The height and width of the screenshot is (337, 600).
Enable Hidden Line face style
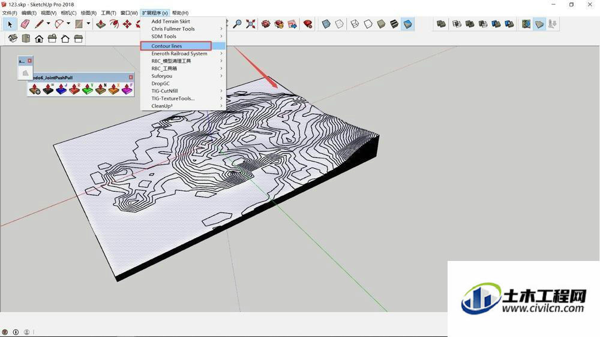pyautogui.click(x=368, y=25)
